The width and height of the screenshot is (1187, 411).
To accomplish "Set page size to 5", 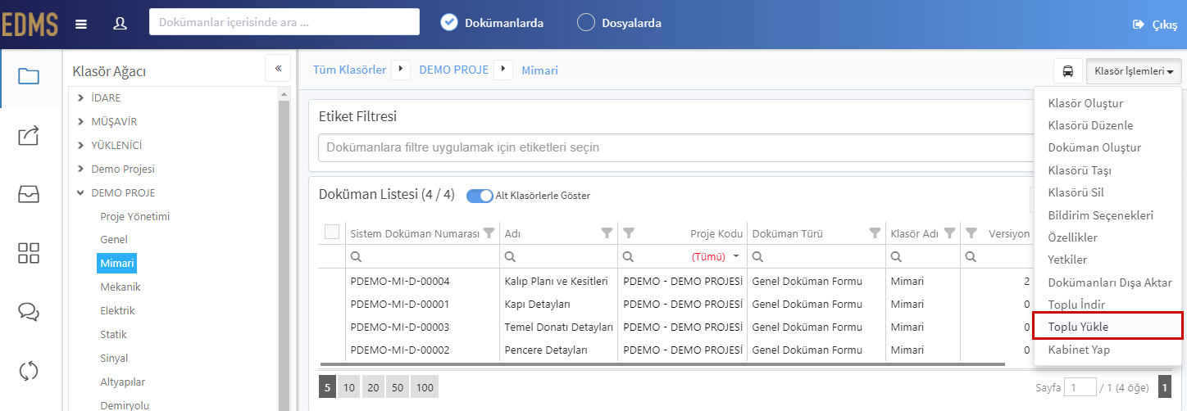I will pyautogui.click(x=325, y=387).
